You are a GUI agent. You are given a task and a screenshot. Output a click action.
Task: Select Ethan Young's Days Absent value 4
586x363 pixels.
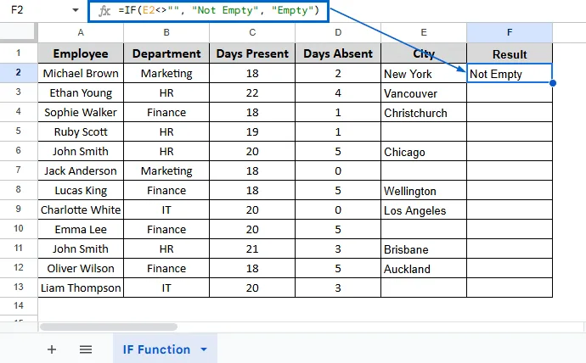[x=338, y=93]
